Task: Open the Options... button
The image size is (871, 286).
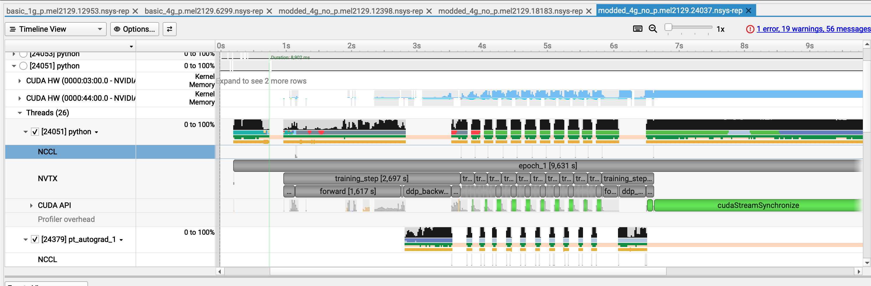Action: coord(135,29)
